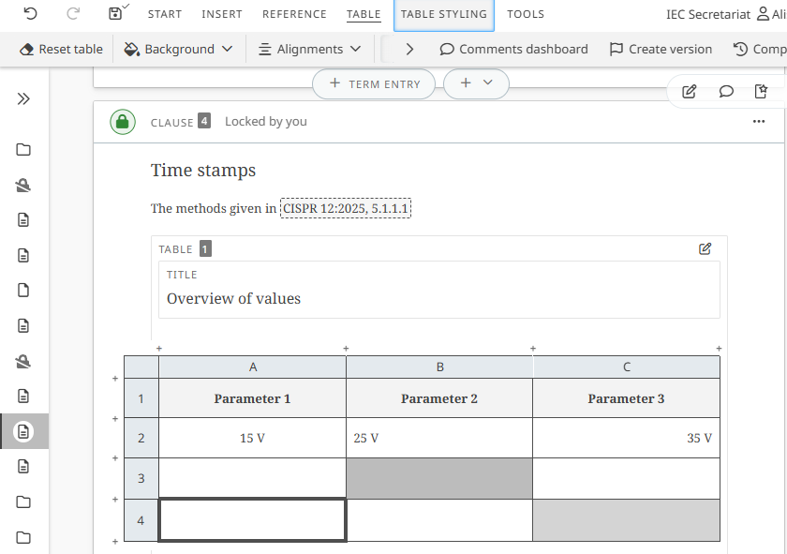This screenshot has width=787, height=554.
Task: Select column A header
Action: pos(252,367)
